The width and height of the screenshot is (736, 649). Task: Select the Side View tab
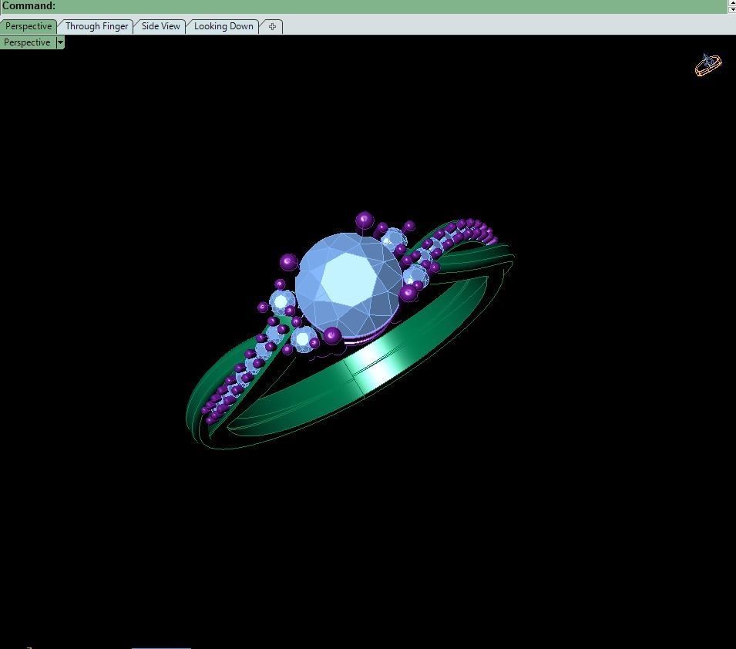[160, 26]
